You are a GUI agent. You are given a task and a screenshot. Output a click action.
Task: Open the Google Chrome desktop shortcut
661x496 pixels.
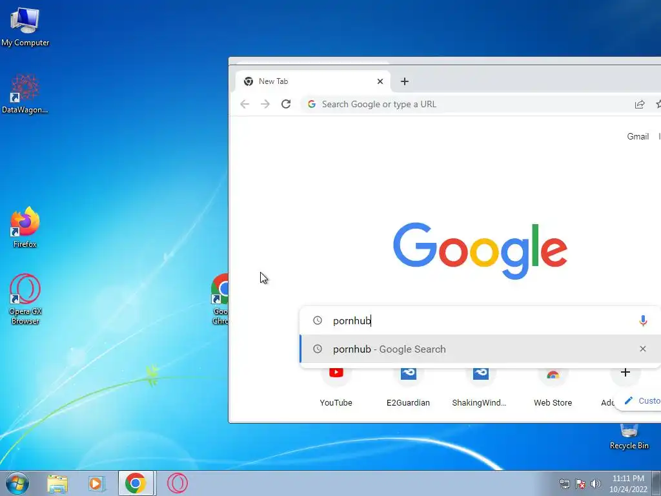click(x=220, y=298)
